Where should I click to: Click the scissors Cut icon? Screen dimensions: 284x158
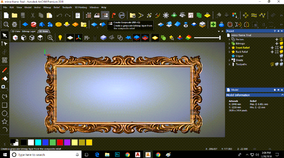32,15
